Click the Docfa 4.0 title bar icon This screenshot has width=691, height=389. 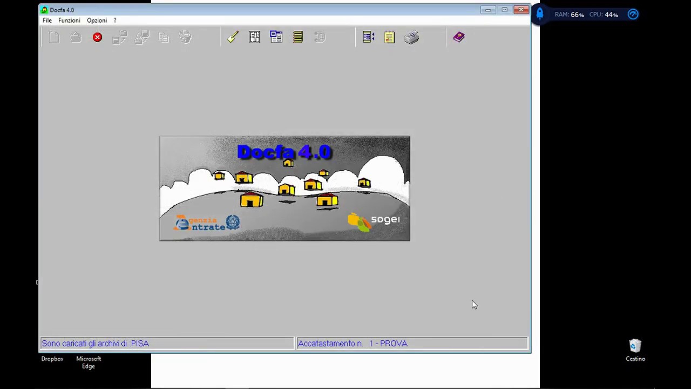point(44,10)
